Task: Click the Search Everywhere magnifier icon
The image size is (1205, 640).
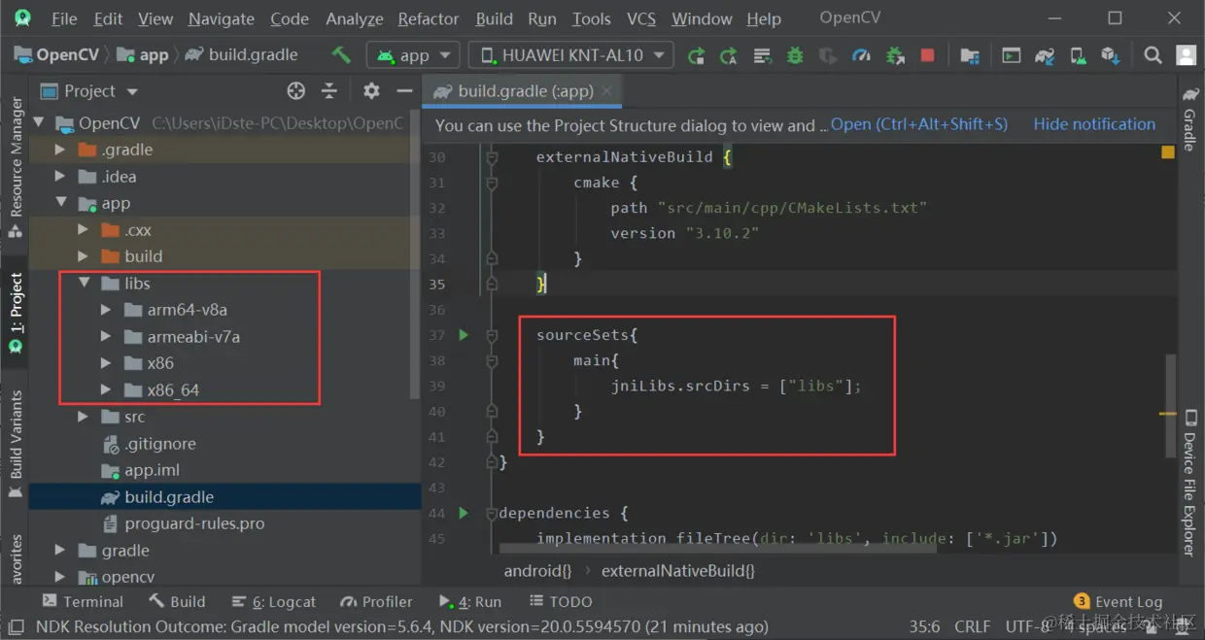Action: point(1153,55)
